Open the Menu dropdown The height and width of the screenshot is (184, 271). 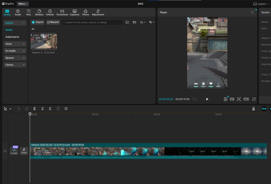coord(23,4)
